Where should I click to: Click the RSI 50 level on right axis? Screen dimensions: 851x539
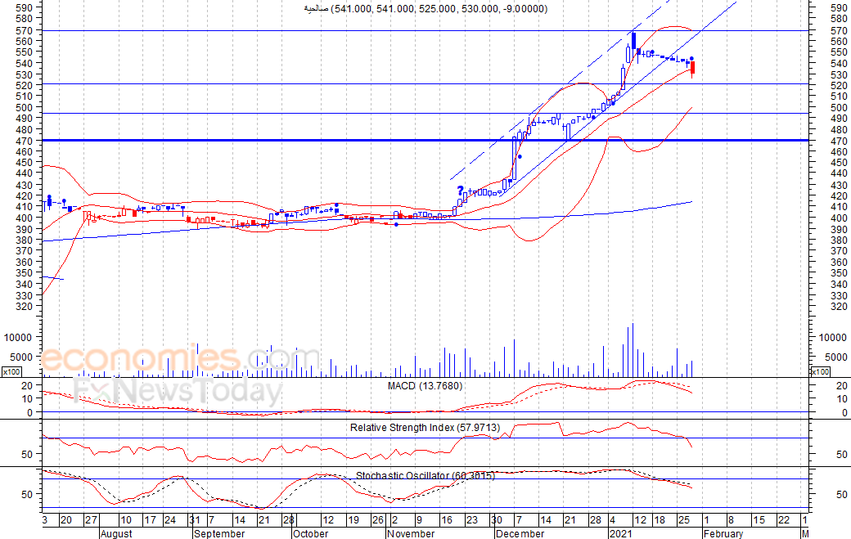[842, 455]
